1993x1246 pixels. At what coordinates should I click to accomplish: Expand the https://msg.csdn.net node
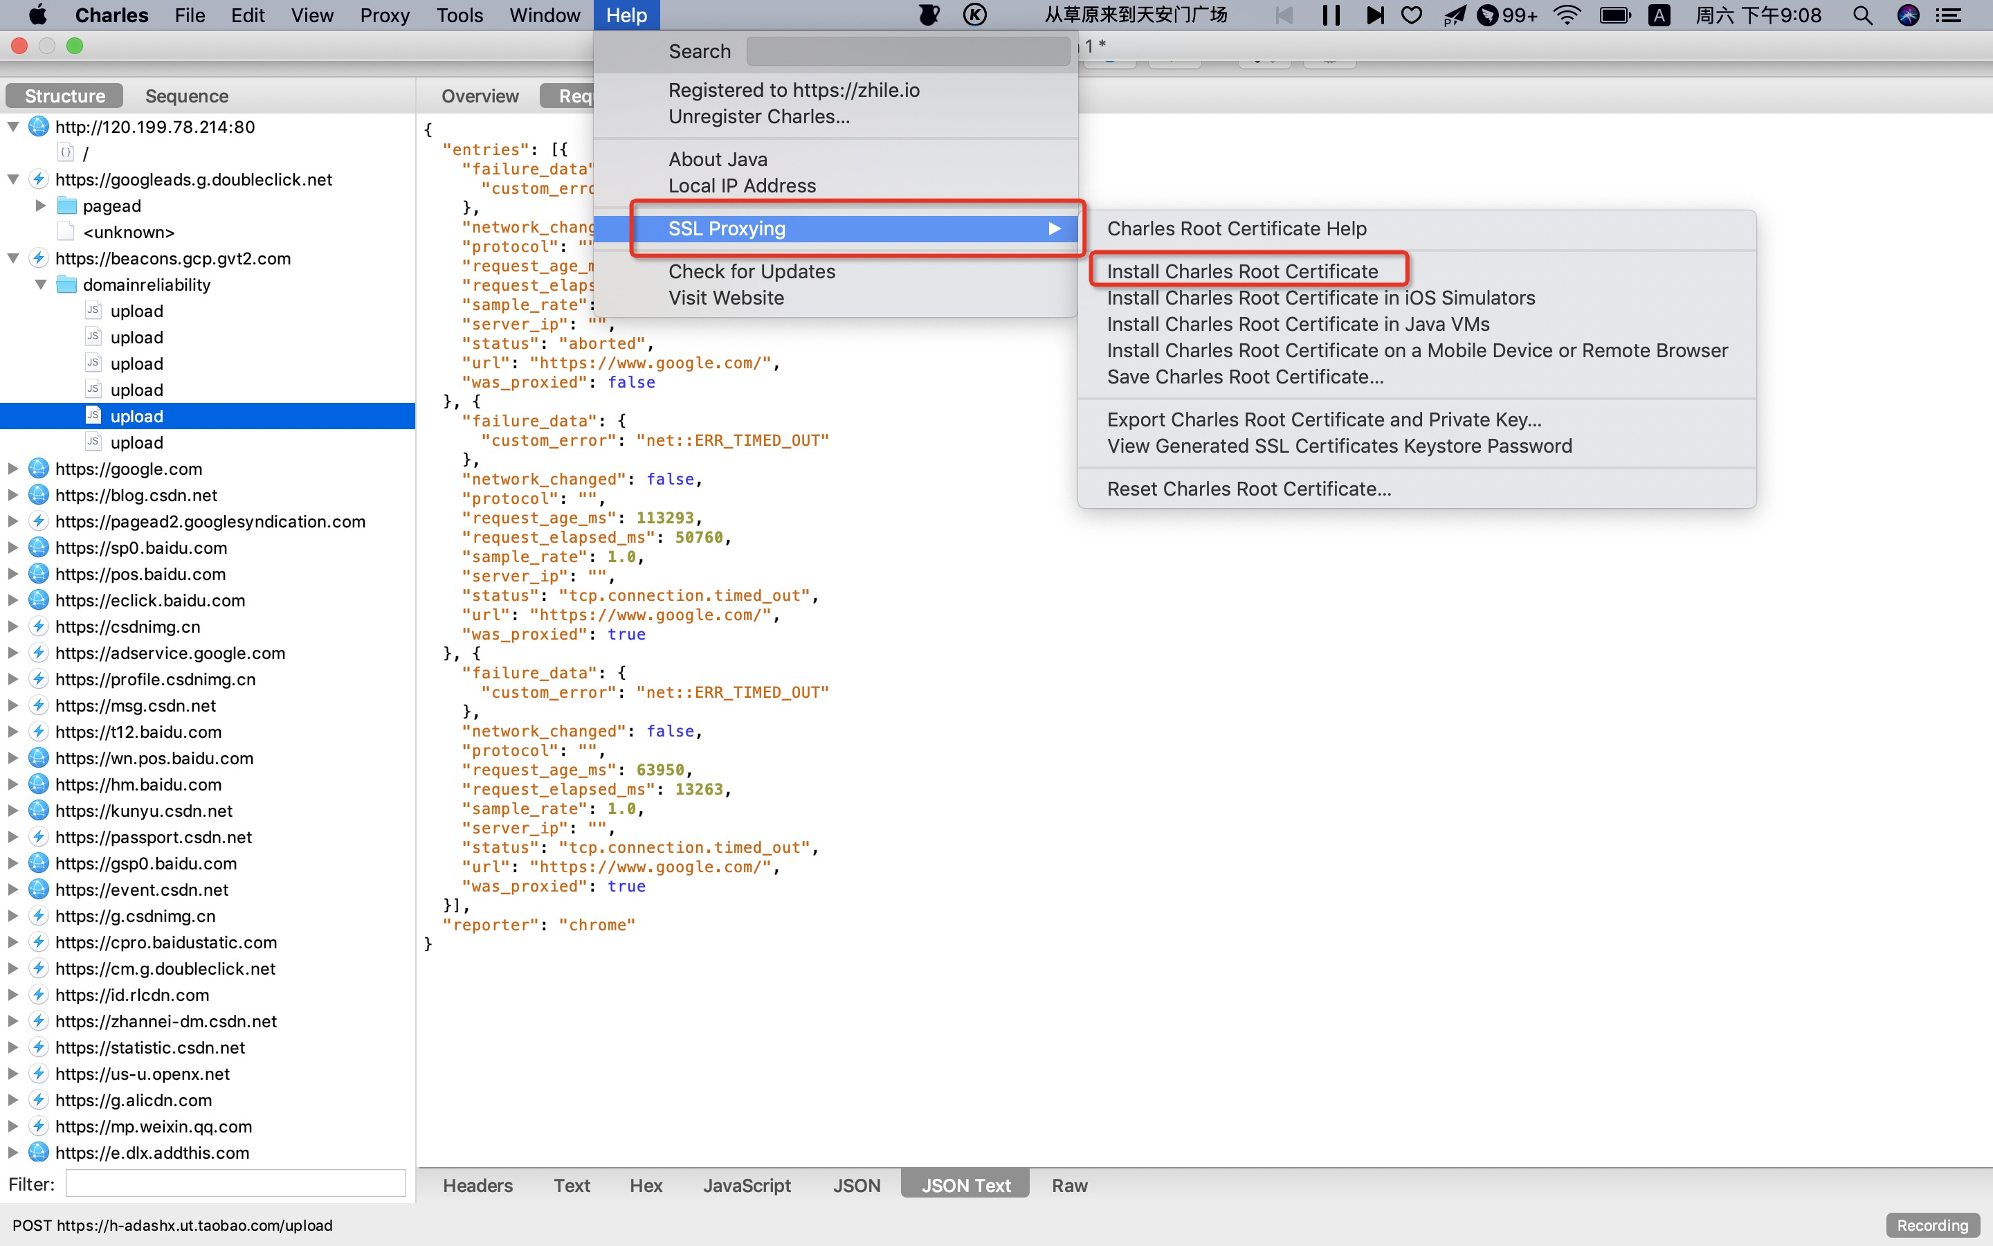pos(13,706)
